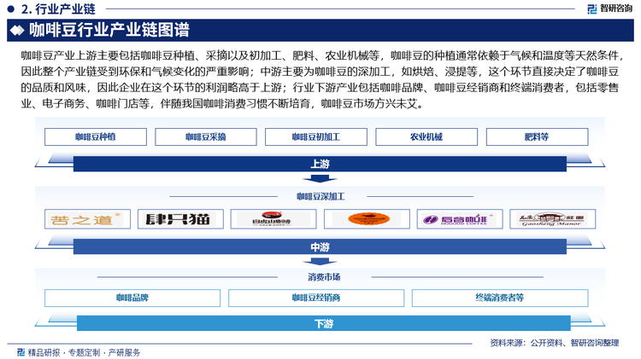
Task: Click the 咖啡豆采摘 box
Action: point(206,136)
